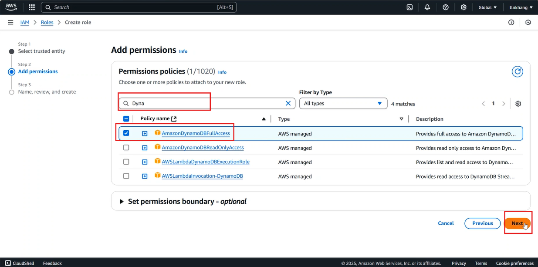Expand AWSLambdaInvocation-DynamoDB policy details

(145, 176)
